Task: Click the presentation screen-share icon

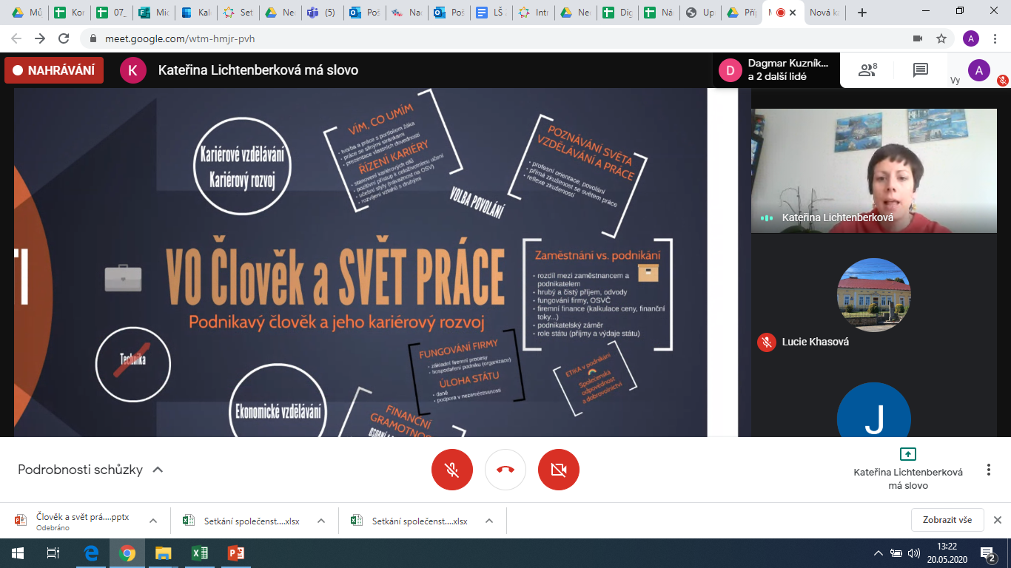Action: [907, 454]
